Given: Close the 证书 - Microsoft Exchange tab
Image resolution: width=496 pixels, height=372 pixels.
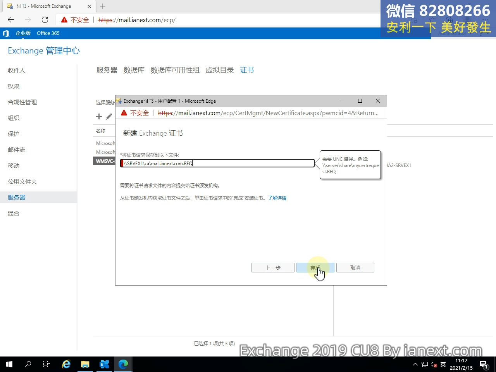Looking at the screenshot, I should 90,6.
